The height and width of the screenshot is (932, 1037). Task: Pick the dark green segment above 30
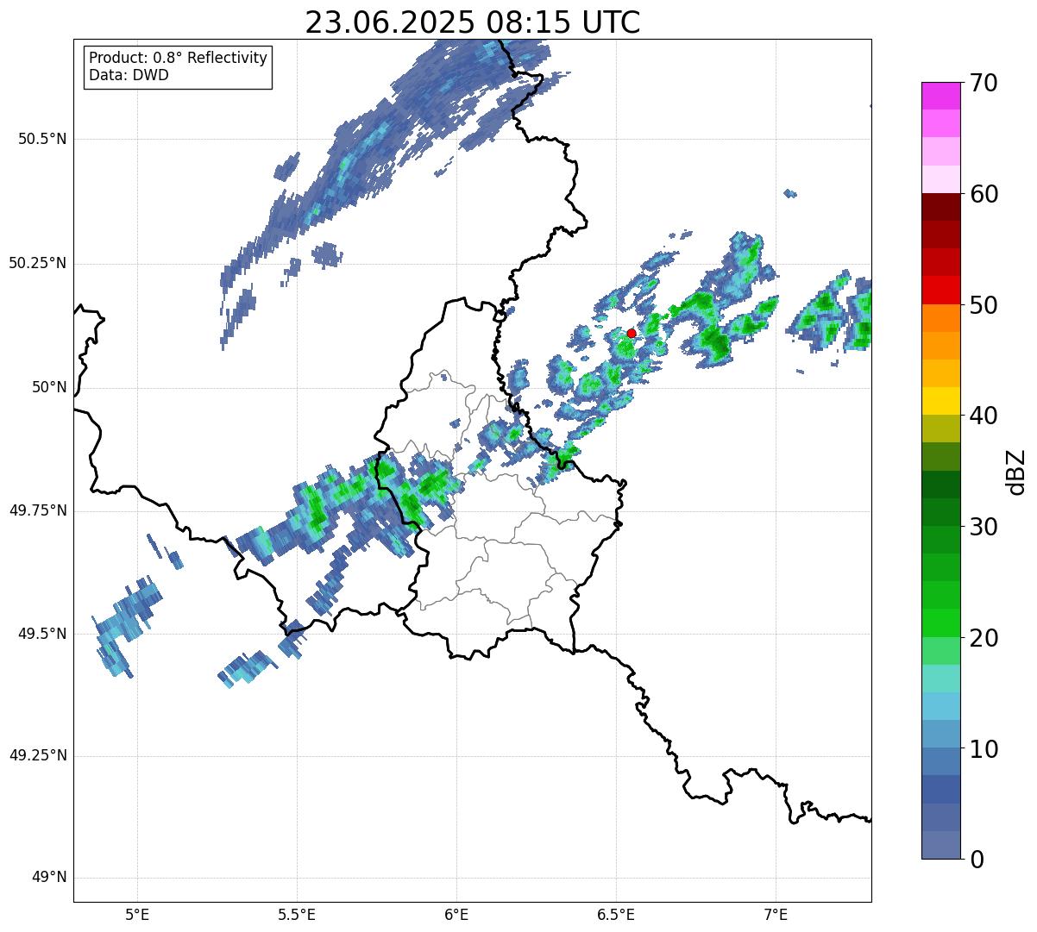[940, 512]
